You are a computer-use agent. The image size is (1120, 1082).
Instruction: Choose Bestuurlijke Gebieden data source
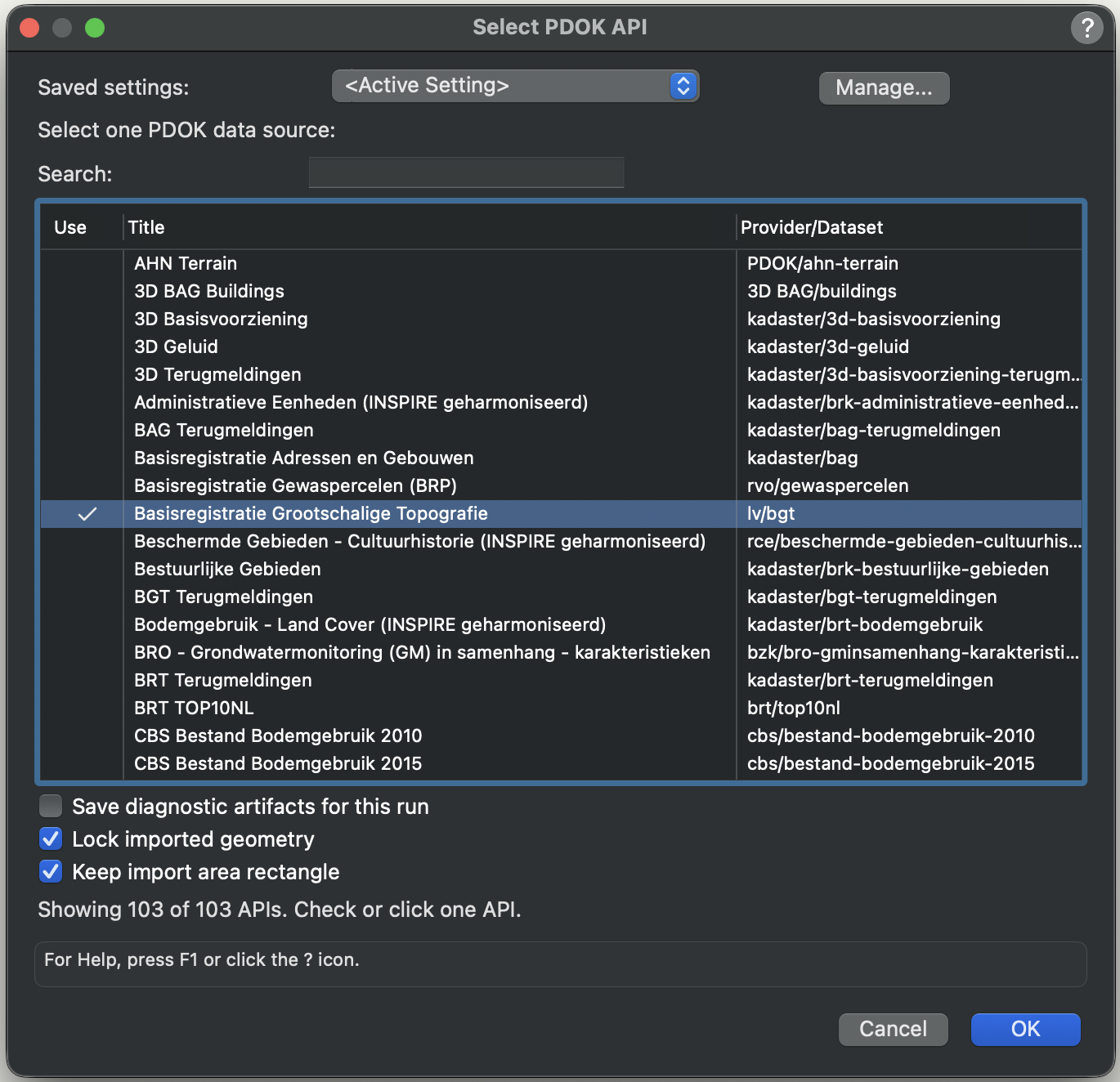point(561,569)
